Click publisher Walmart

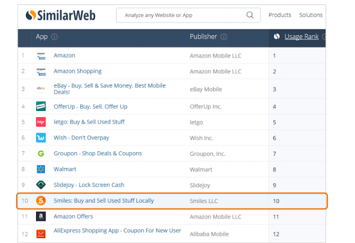[x=201, y=170]
